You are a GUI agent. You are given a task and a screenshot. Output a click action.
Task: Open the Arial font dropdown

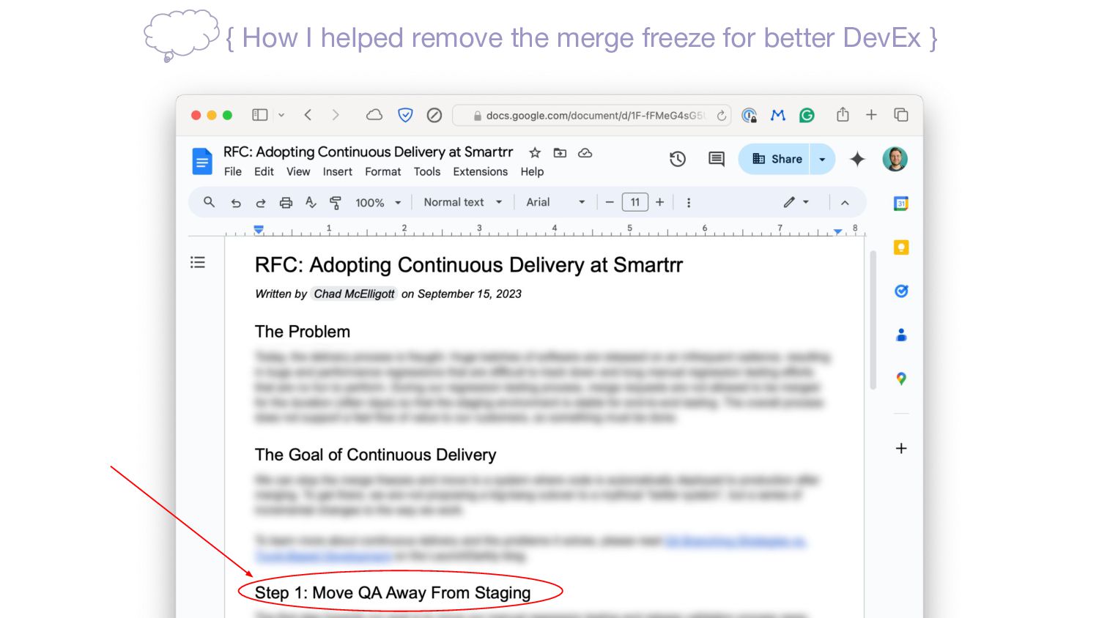tap(556, 202)
